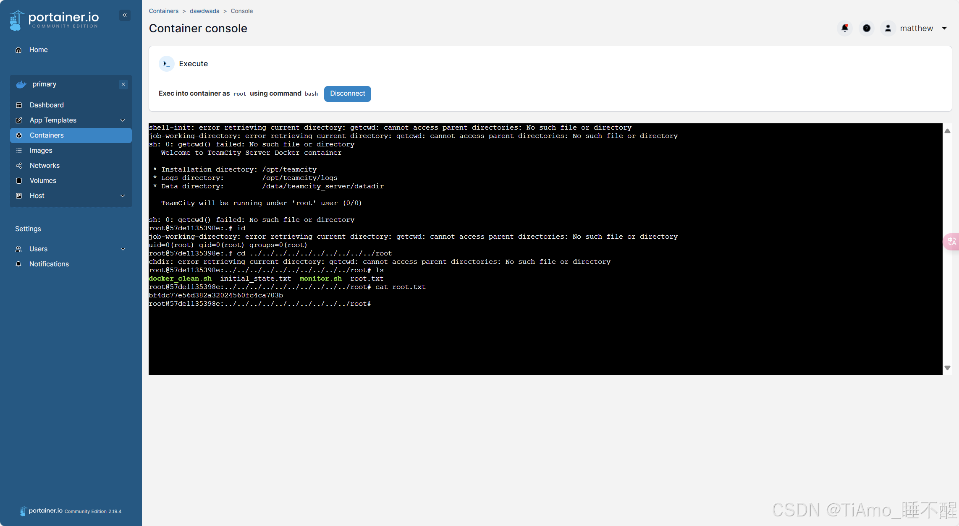959x526 pixels.
Task: Select Containers in the sidebar
Action: pyautogui.click(x=71, y=135)
